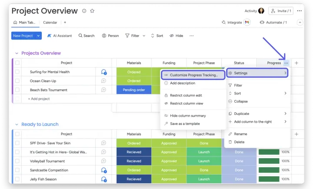Choose Rename in the column menu

[257, 134]
